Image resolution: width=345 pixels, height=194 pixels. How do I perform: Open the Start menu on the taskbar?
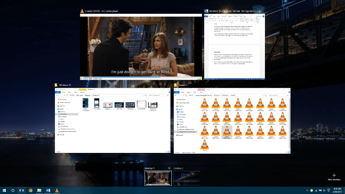4,191
